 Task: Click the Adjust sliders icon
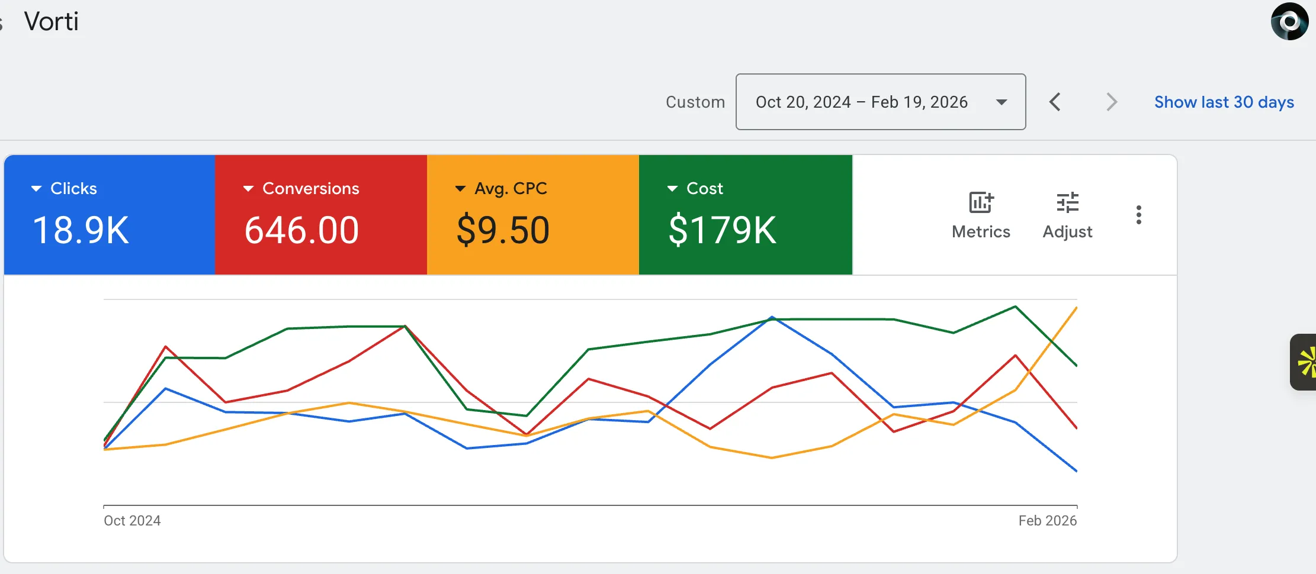click(x=1067, y=203)
